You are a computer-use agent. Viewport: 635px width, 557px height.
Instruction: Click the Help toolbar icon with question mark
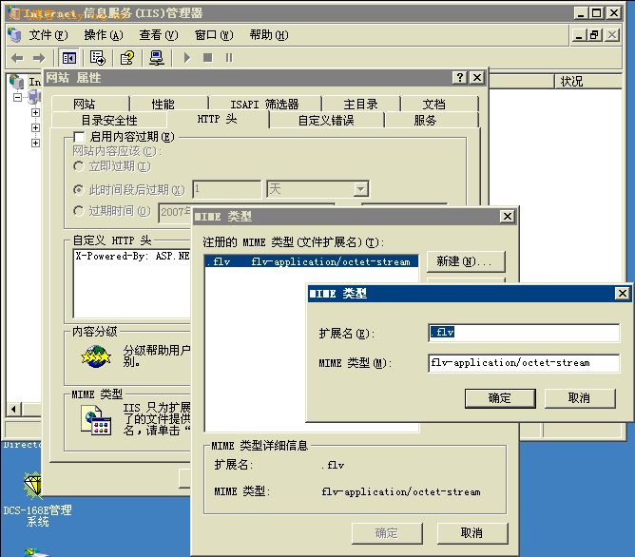[x=126, y=58]
